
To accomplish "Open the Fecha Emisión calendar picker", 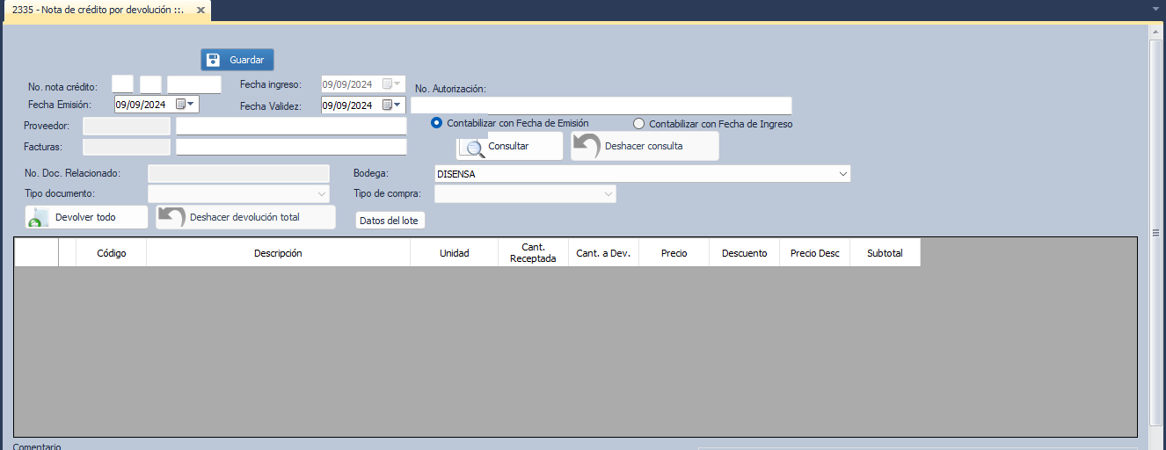I will [185, 105].
